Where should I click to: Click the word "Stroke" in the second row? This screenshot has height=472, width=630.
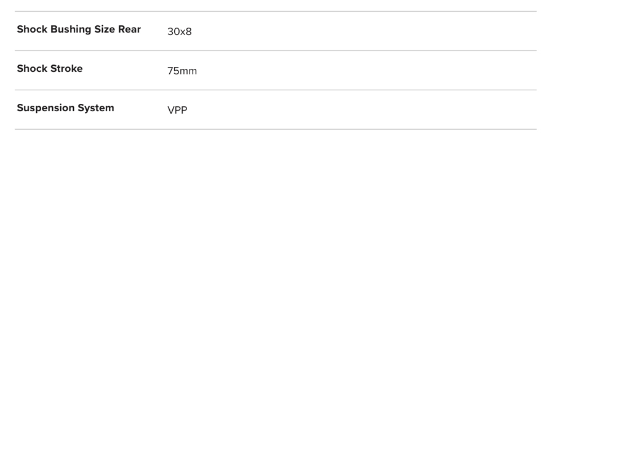pyautogui.click(x=66, y=69)
